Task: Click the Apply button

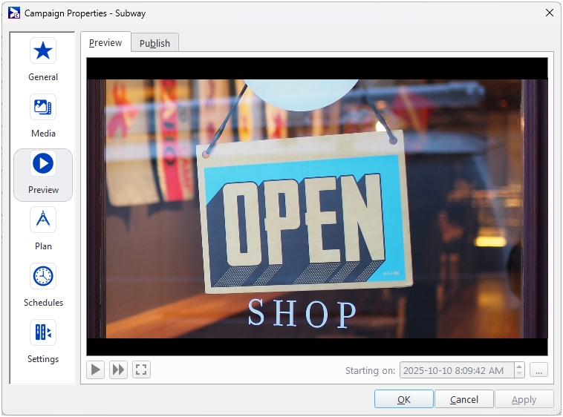Action: pyautogui.click(x=524, y=399)
